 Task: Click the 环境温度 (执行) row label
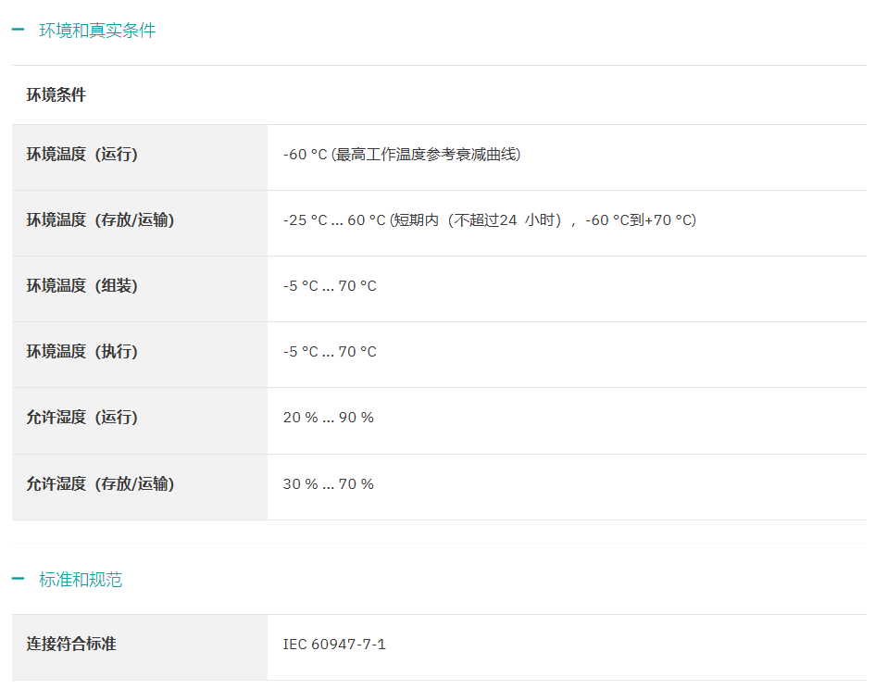(82, 352)
